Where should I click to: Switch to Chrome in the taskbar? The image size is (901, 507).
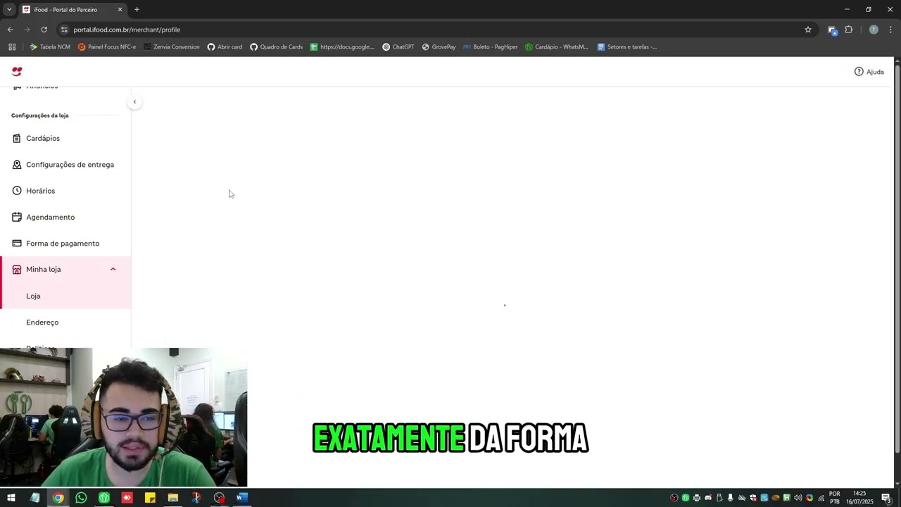coord(58,498)
